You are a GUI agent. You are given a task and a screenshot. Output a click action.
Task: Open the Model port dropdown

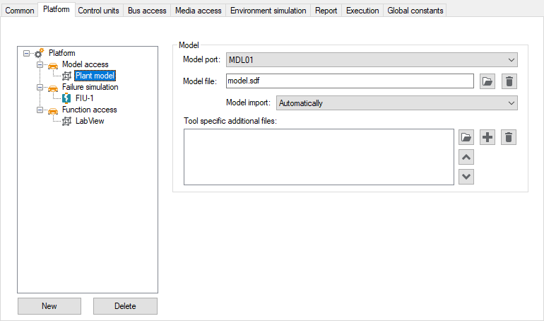point(372,59)
